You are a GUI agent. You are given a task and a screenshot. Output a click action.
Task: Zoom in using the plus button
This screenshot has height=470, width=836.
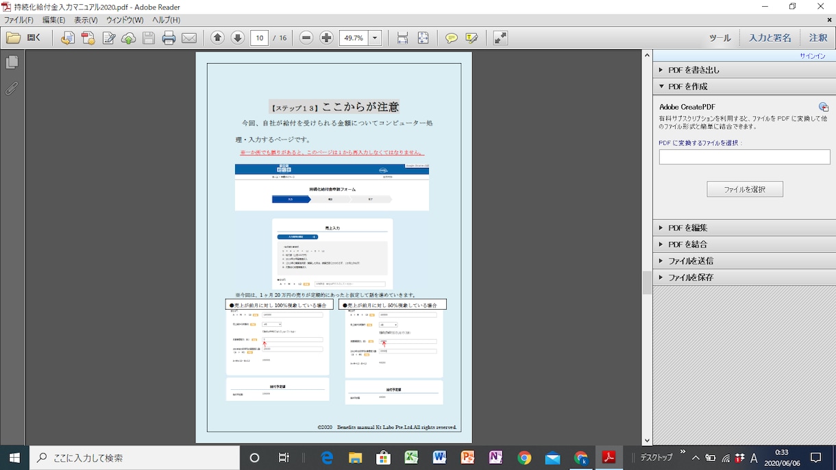tap(327, 38)
